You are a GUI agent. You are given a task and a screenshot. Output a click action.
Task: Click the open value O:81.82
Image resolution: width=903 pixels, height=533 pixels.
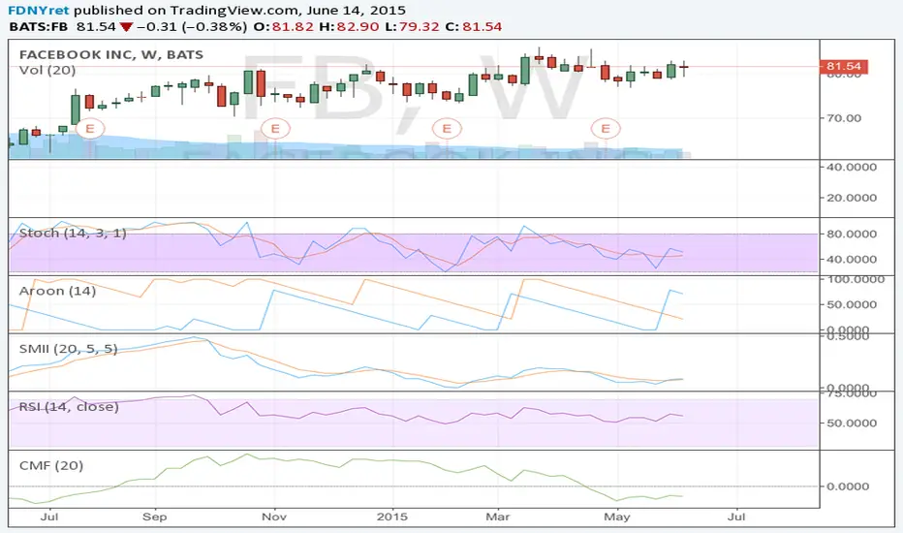[x=283, y=26]
